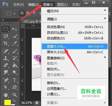Click the status bar preview icon
This screenshot has height=106, width=112.
[37, 103]
